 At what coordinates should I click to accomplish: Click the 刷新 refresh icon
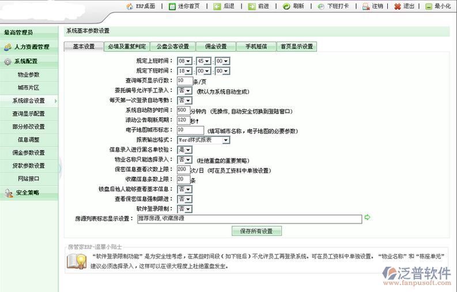coord(286,6)
